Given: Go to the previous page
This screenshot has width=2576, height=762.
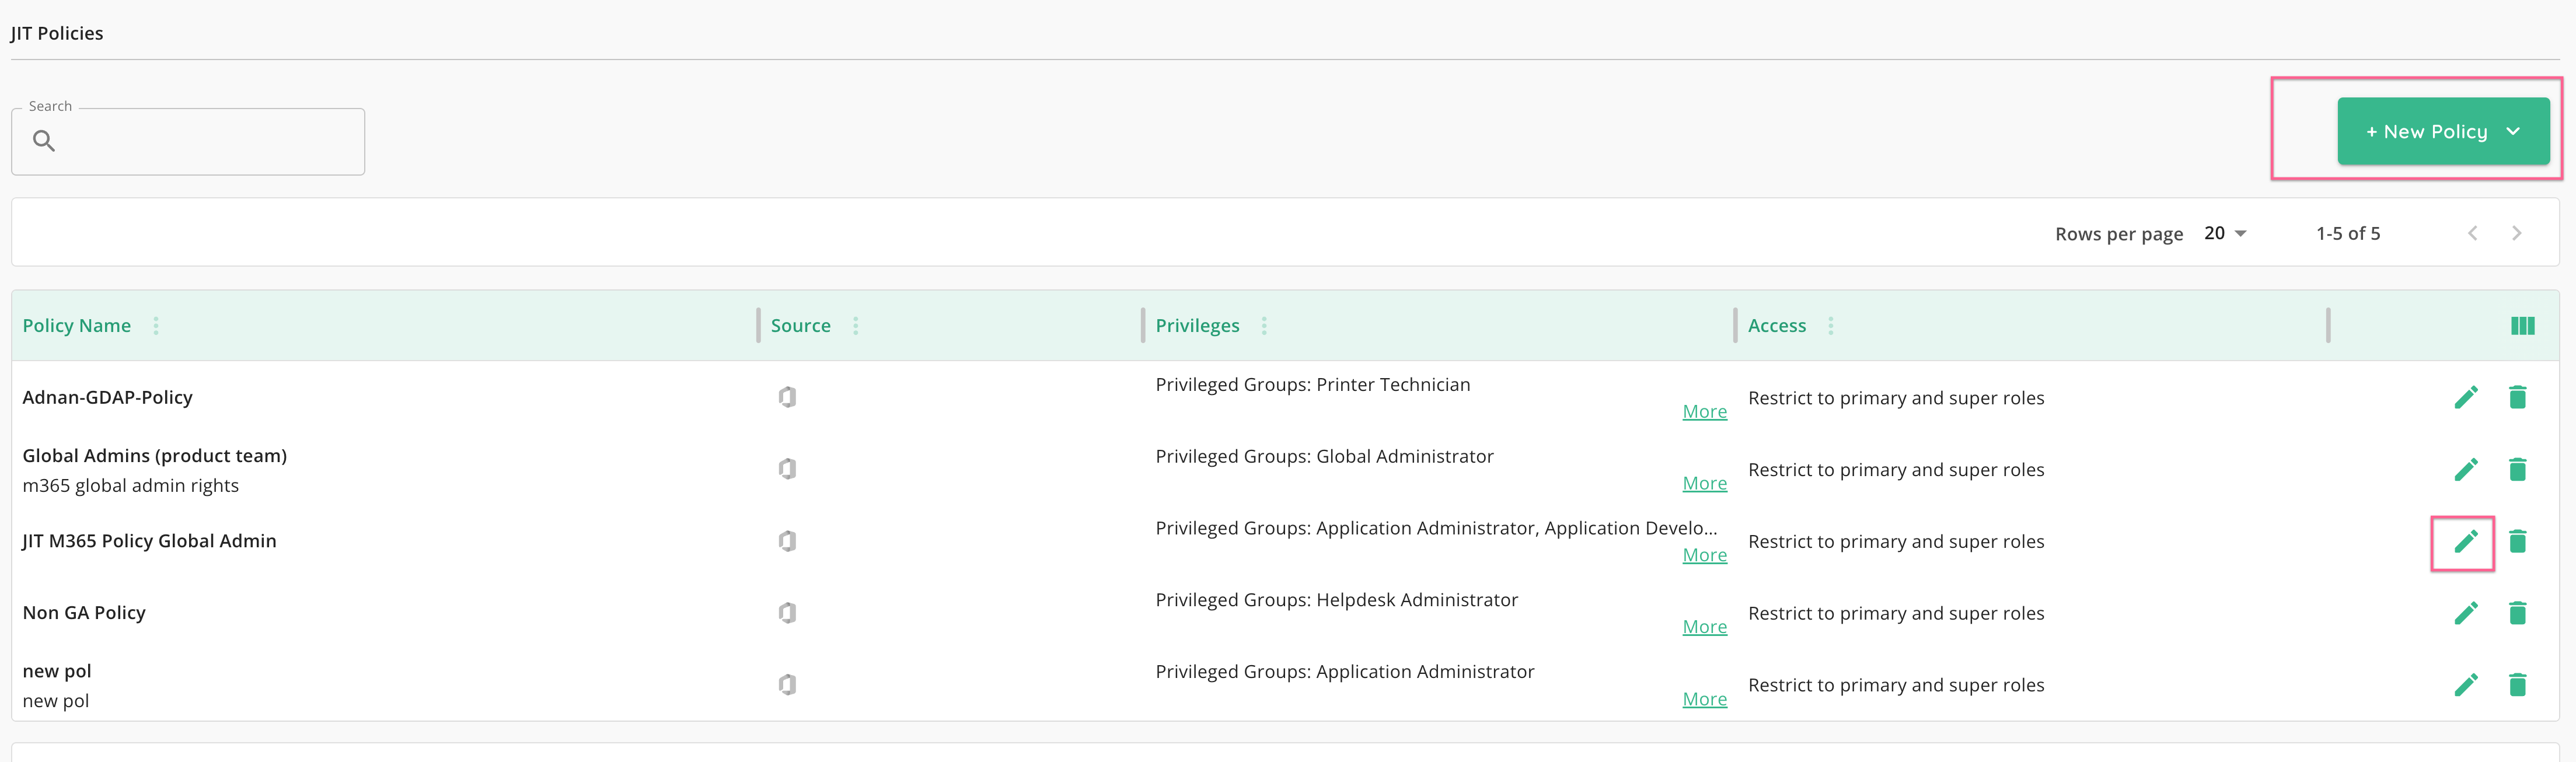Looking at the screenshot, I should point(2473,233).
